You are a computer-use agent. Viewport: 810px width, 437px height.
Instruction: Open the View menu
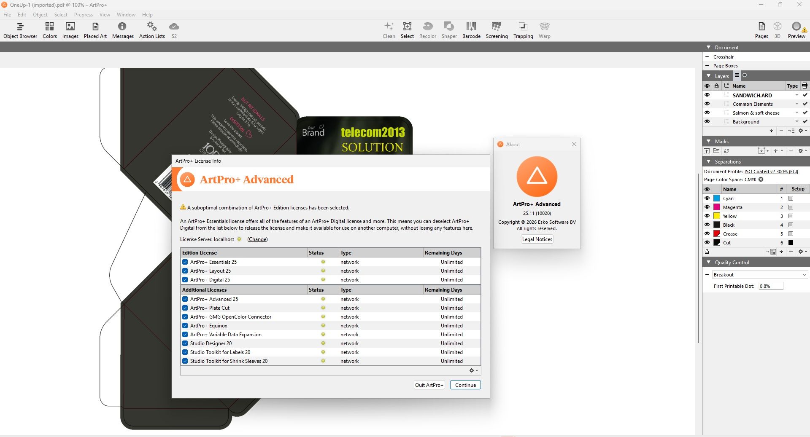coord(105,15)
